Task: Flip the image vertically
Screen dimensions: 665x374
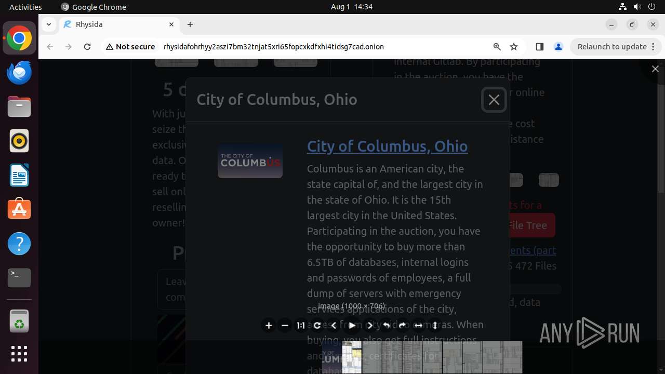Action: (x=435, y=326)
